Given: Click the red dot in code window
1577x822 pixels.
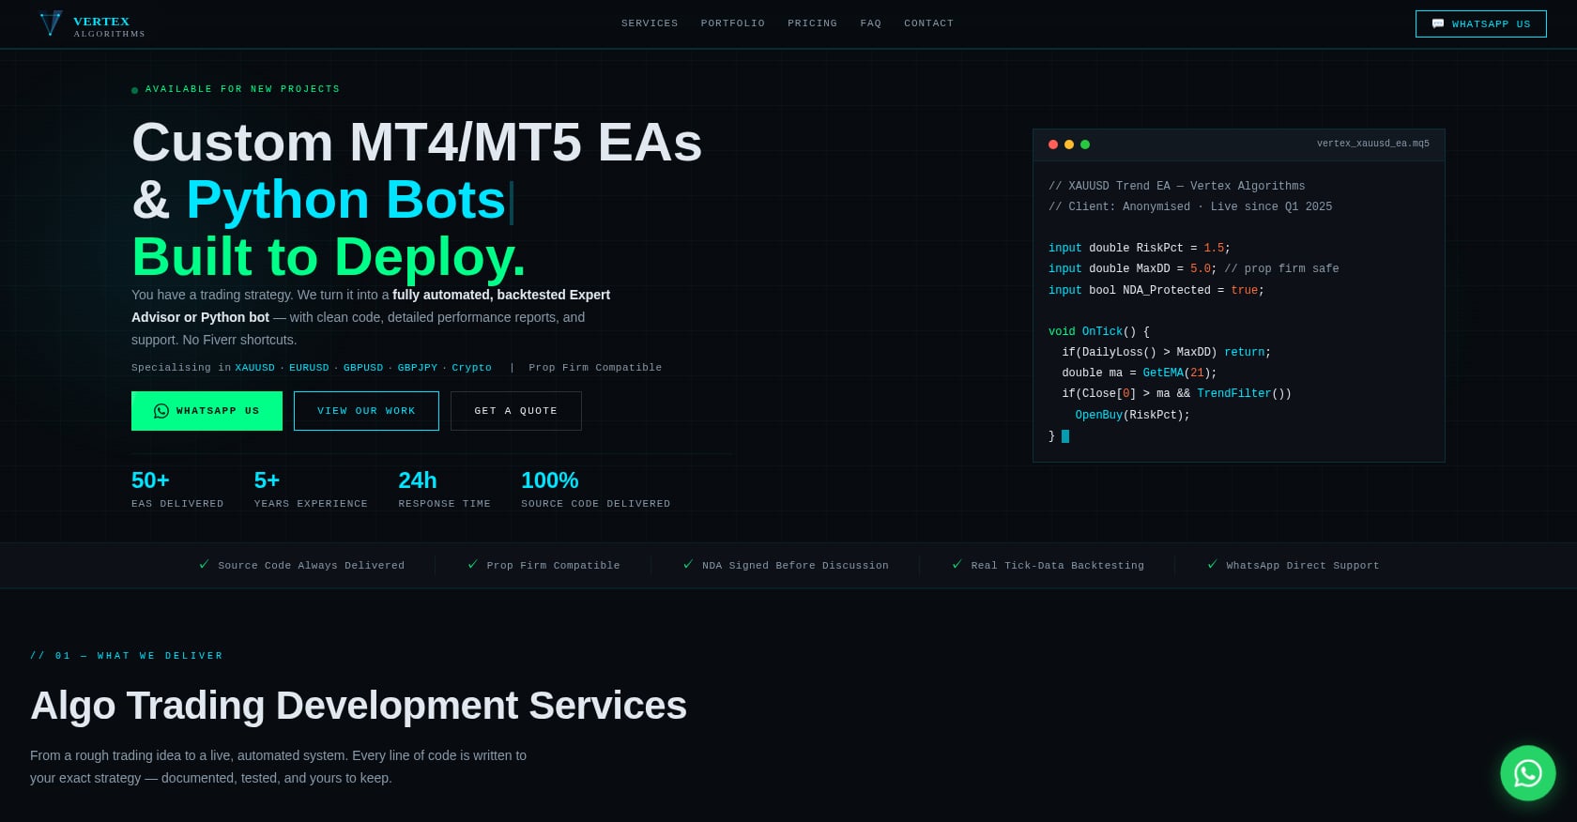Looking at the screenshot, I should coord(1053,145).
